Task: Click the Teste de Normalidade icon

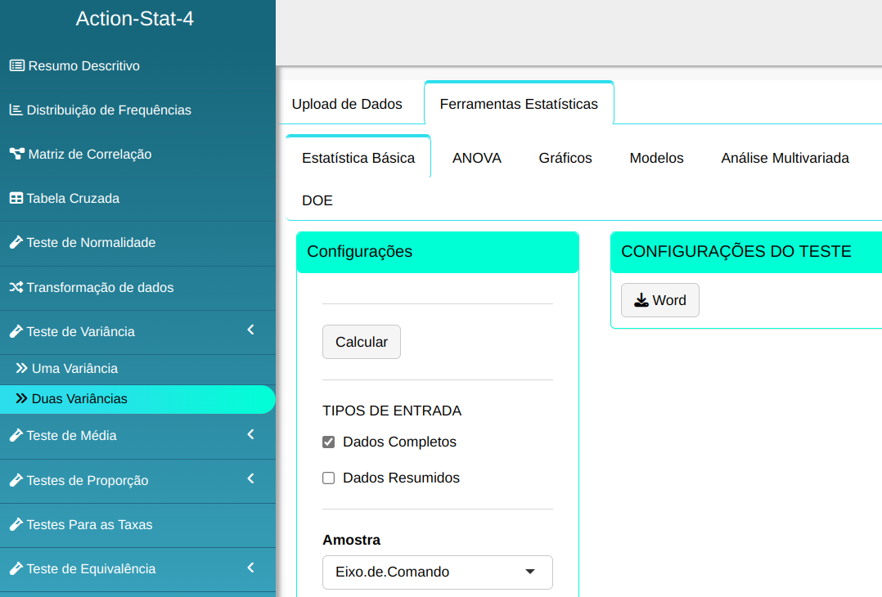Action: 16,243
